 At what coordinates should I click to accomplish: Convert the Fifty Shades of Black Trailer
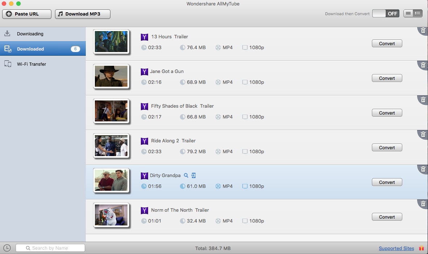tap(387, 113)
